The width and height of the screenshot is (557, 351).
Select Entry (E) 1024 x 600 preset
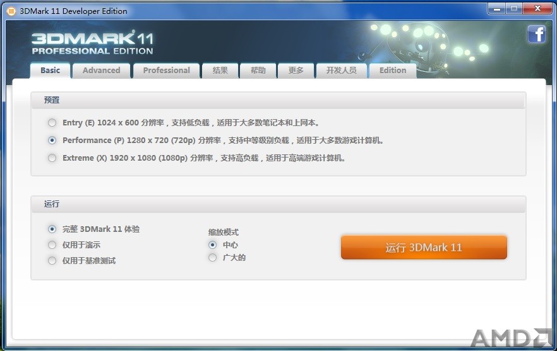coord(52,123)
